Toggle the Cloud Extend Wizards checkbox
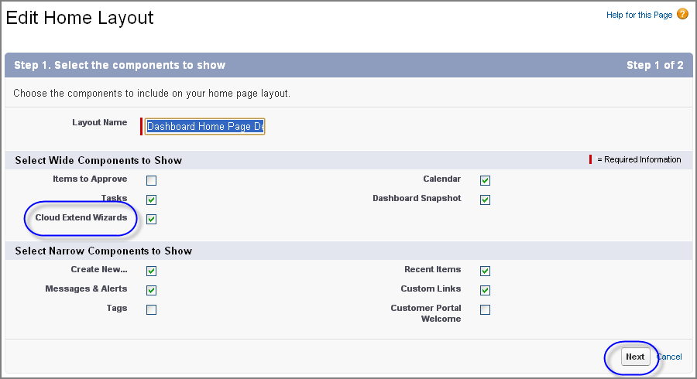Viewport: 697px width, 379px height. coord(152,219)
